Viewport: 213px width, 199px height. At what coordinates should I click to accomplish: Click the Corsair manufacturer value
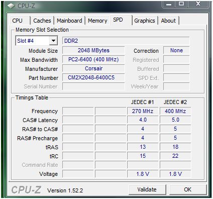[93, 68]
